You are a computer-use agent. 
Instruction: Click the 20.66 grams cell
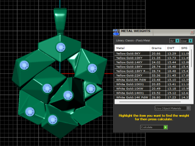(x=158, y=54)
